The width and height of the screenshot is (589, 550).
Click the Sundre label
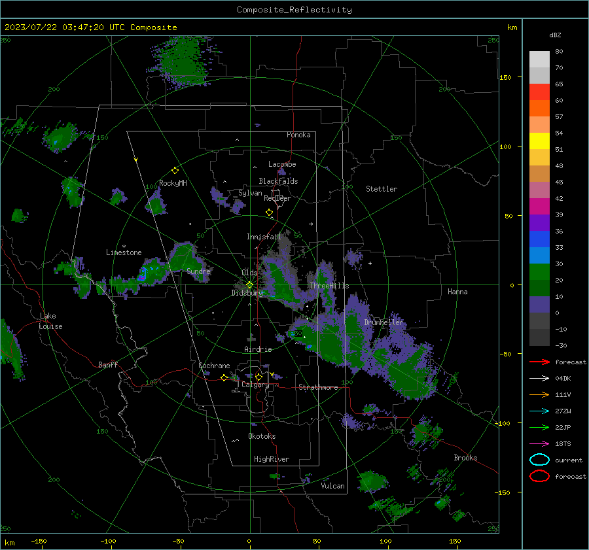click(198, 271)
